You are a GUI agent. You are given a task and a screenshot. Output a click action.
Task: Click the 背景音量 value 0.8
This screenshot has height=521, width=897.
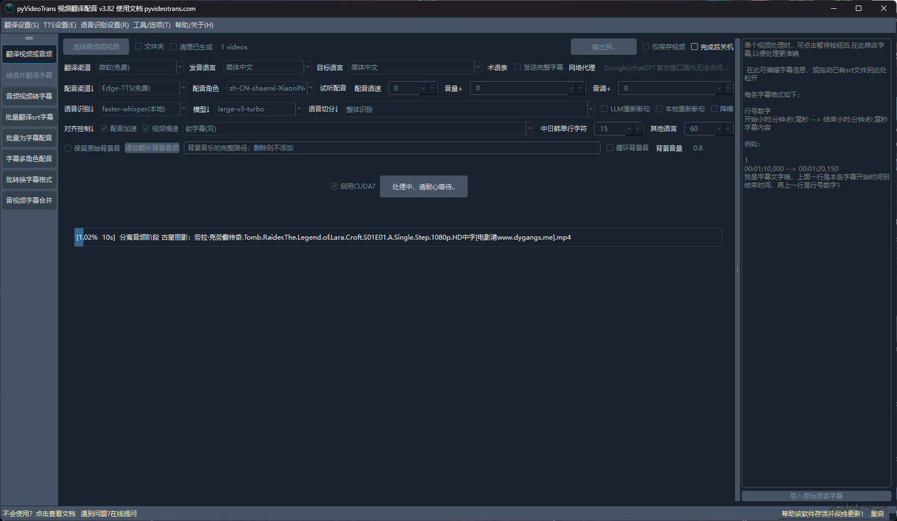point(698,148)
